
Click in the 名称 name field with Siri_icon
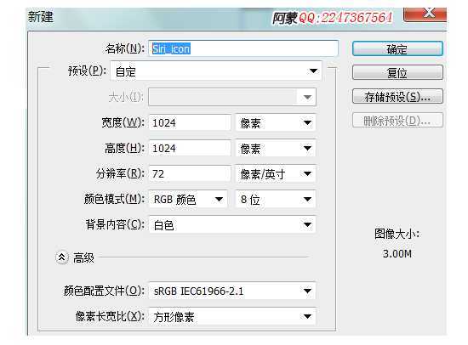(243, 48)
